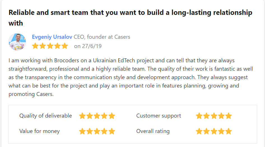This screenshot has height=147, width=265.
Task: Select first star of Quality of deliverable
Action: click(x=82, y=116)
